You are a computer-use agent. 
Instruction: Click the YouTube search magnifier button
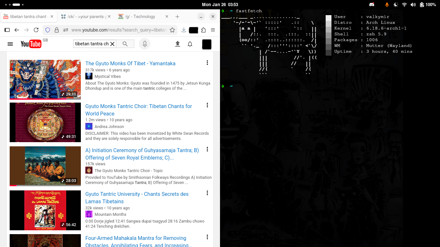pyautogui.click(x=125, y=44)
